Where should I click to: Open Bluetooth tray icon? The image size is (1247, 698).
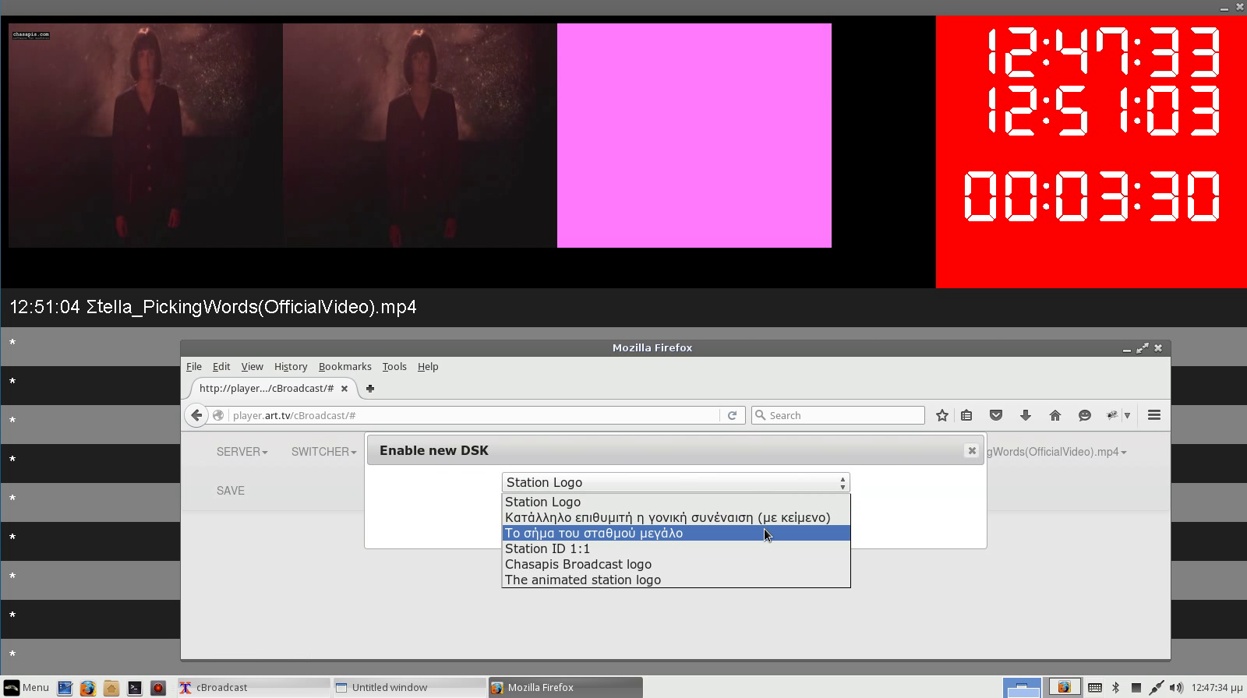(1115, 688)
